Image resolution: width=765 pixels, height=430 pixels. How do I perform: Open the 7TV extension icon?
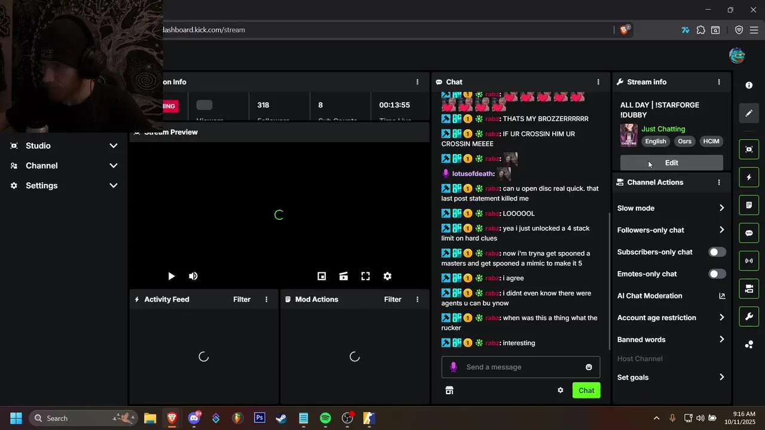coord(686,30)
